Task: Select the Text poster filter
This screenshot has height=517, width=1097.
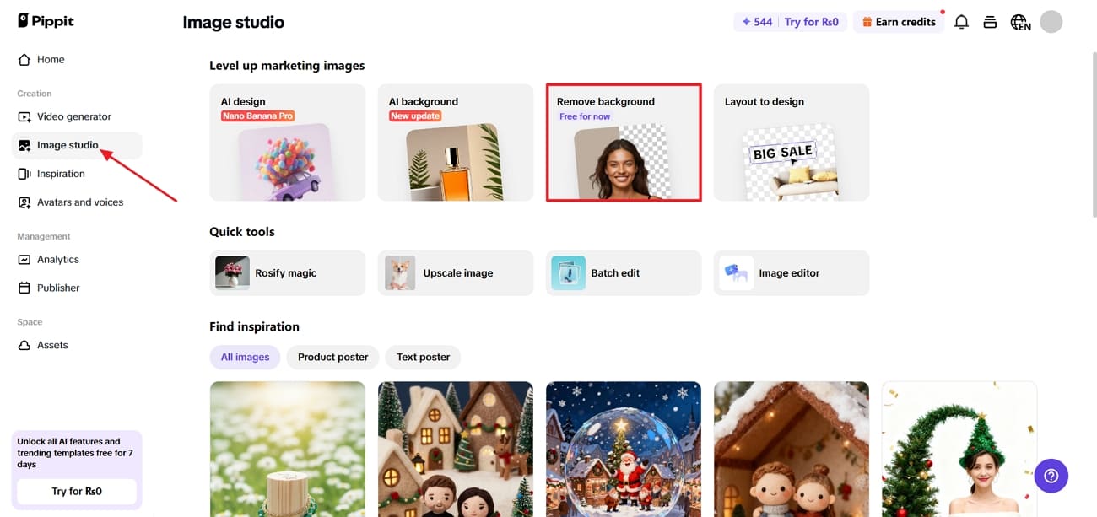Action: 423,357
